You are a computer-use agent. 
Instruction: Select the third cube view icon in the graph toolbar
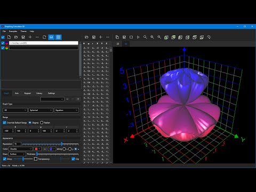click(180, 37)
